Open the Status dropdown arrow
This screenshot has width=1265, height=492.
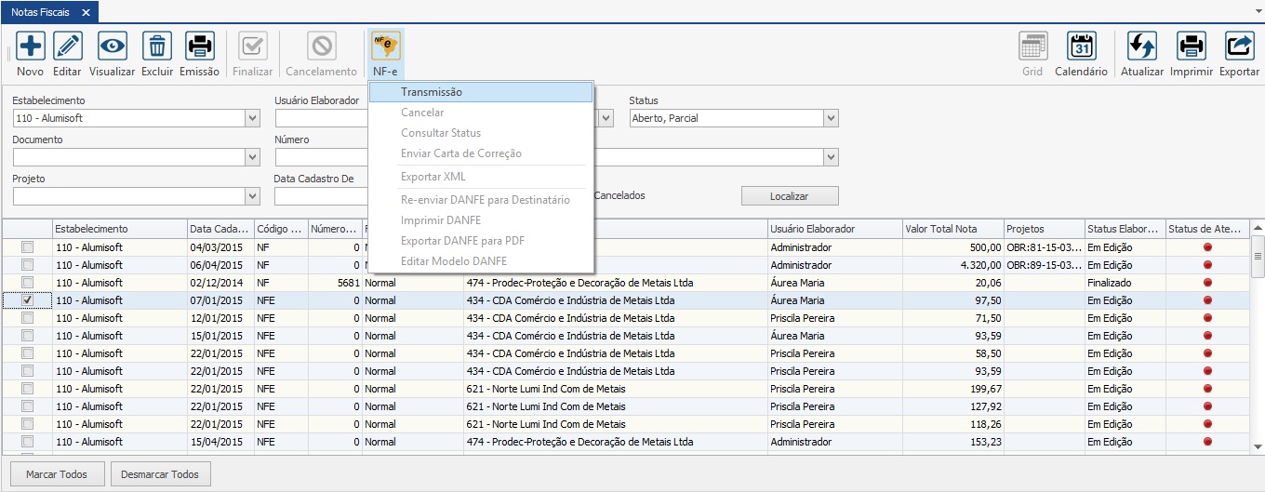pyautogui.click(x=831, y=118)
